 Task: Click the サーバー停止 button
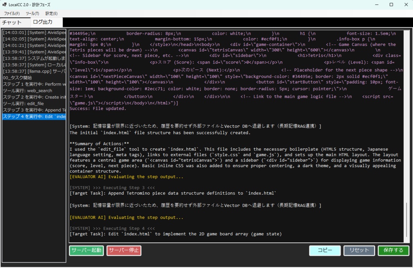(x=124, y=250)
